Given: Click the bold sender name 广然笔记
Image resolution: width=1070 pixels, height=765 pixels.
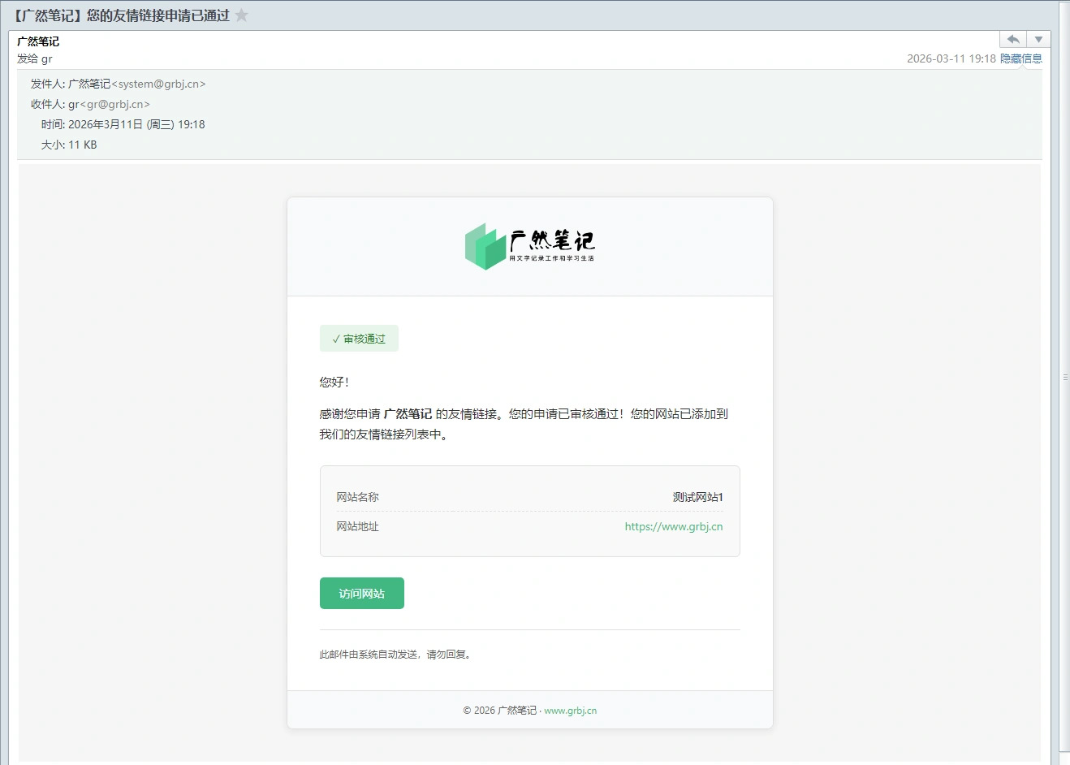Looking at the screenshot, I should (38, 41).
